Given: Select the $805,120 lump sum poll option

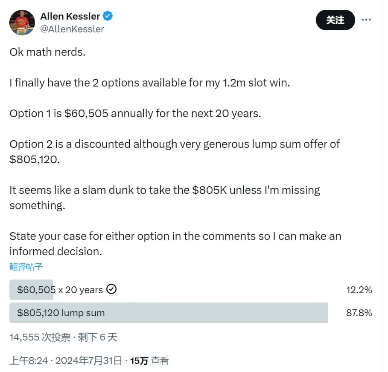Looking at the screenshot, I should [x=61, y=313].
